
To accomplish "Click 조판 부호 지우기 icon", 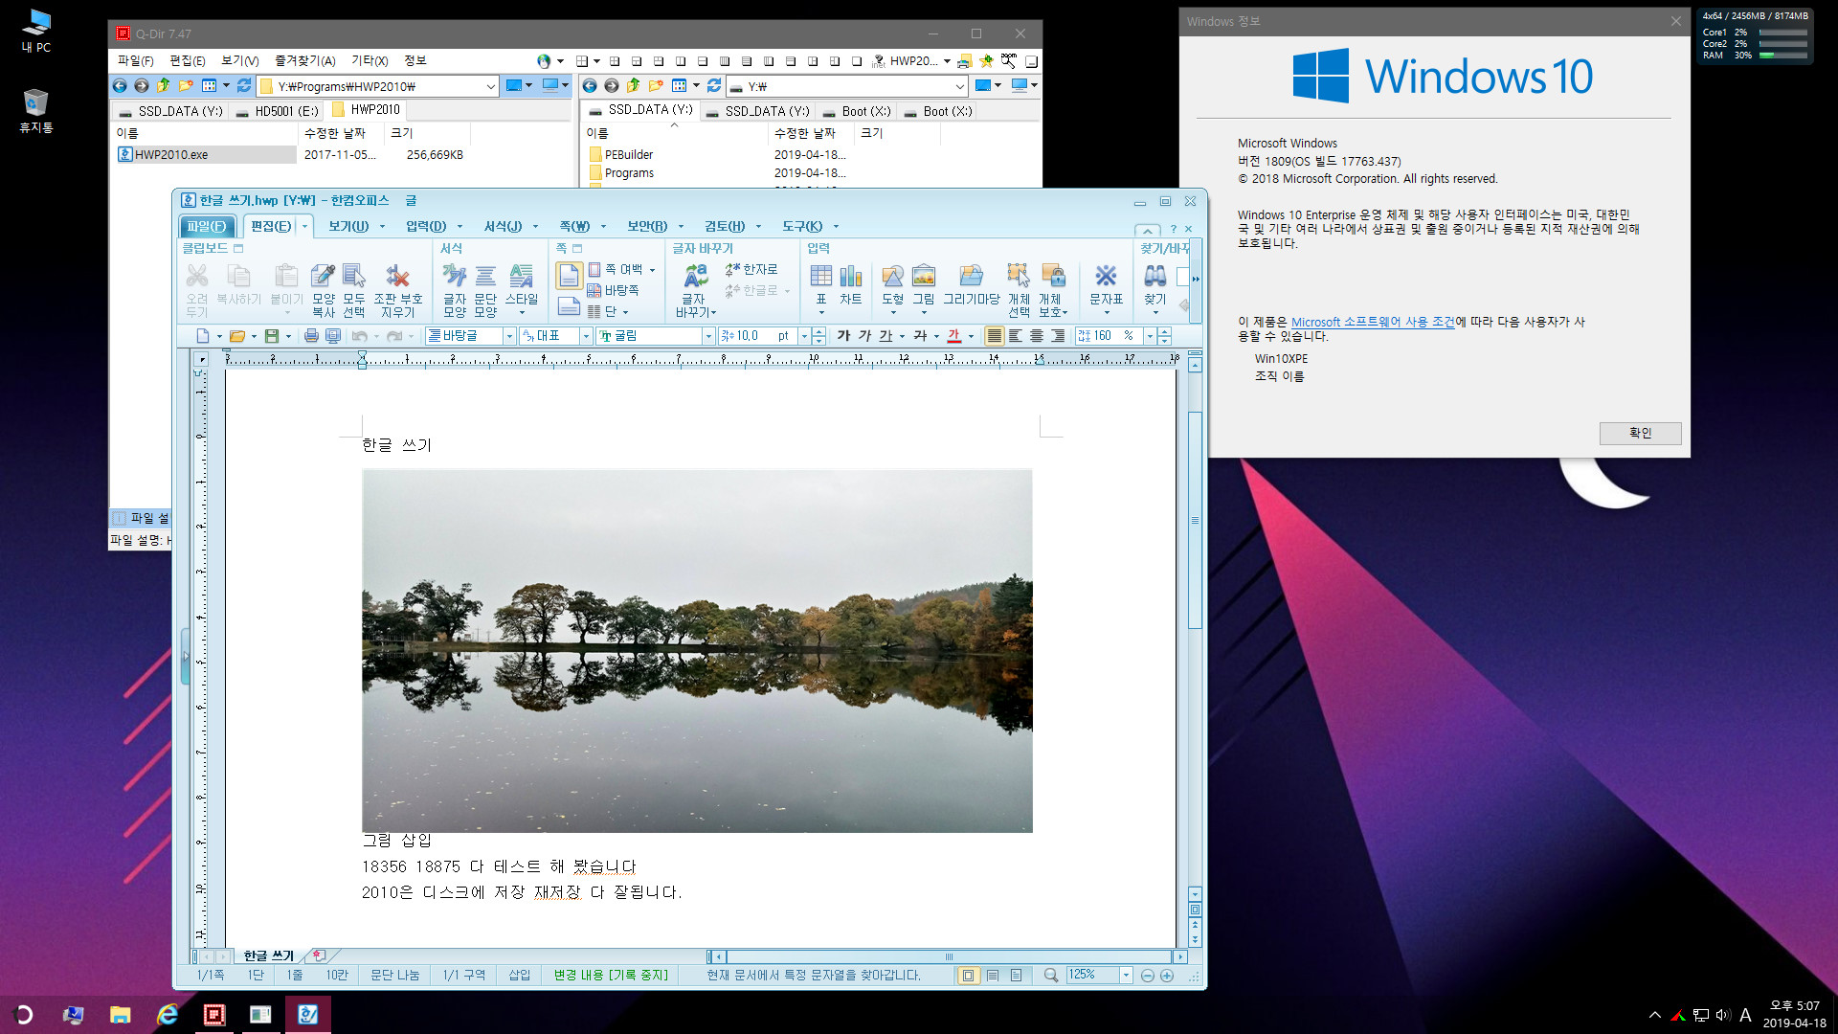I will tap(397, 290).
